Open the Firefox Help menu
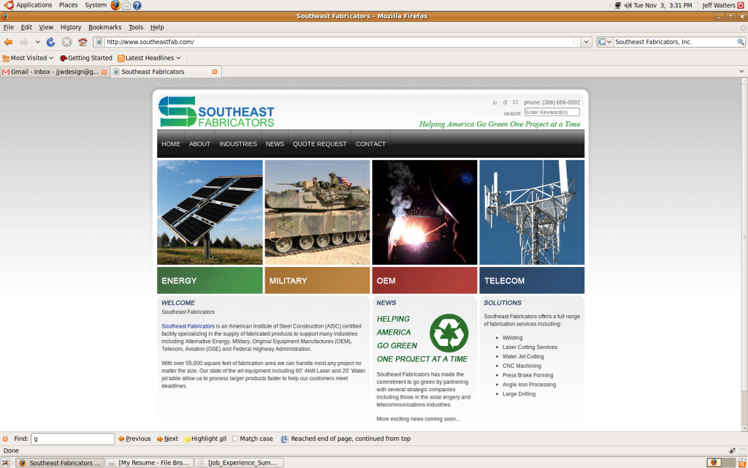Image resolution: width=748 pixels, height=468 pixels. [157, 27]
